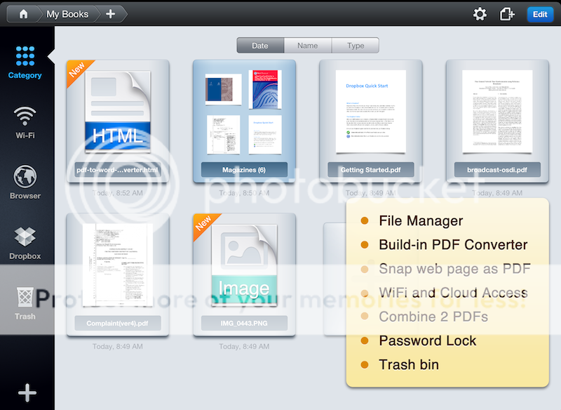Open Dropbox from the sidebar
This screenshot has height=410, width=561.
click(25, 243)
